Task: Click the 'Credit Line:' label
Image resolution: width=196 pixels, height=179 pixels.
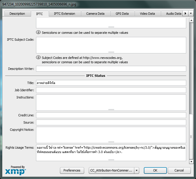Action: [26, 115]
